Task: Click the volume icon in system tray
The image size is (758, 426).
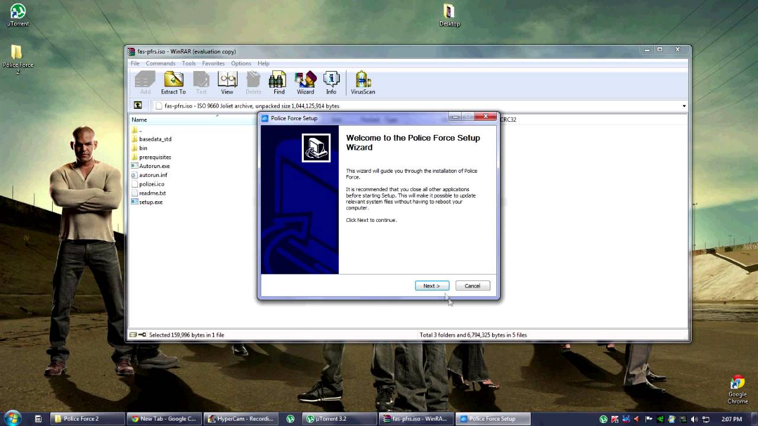Action: click(694, 419)
